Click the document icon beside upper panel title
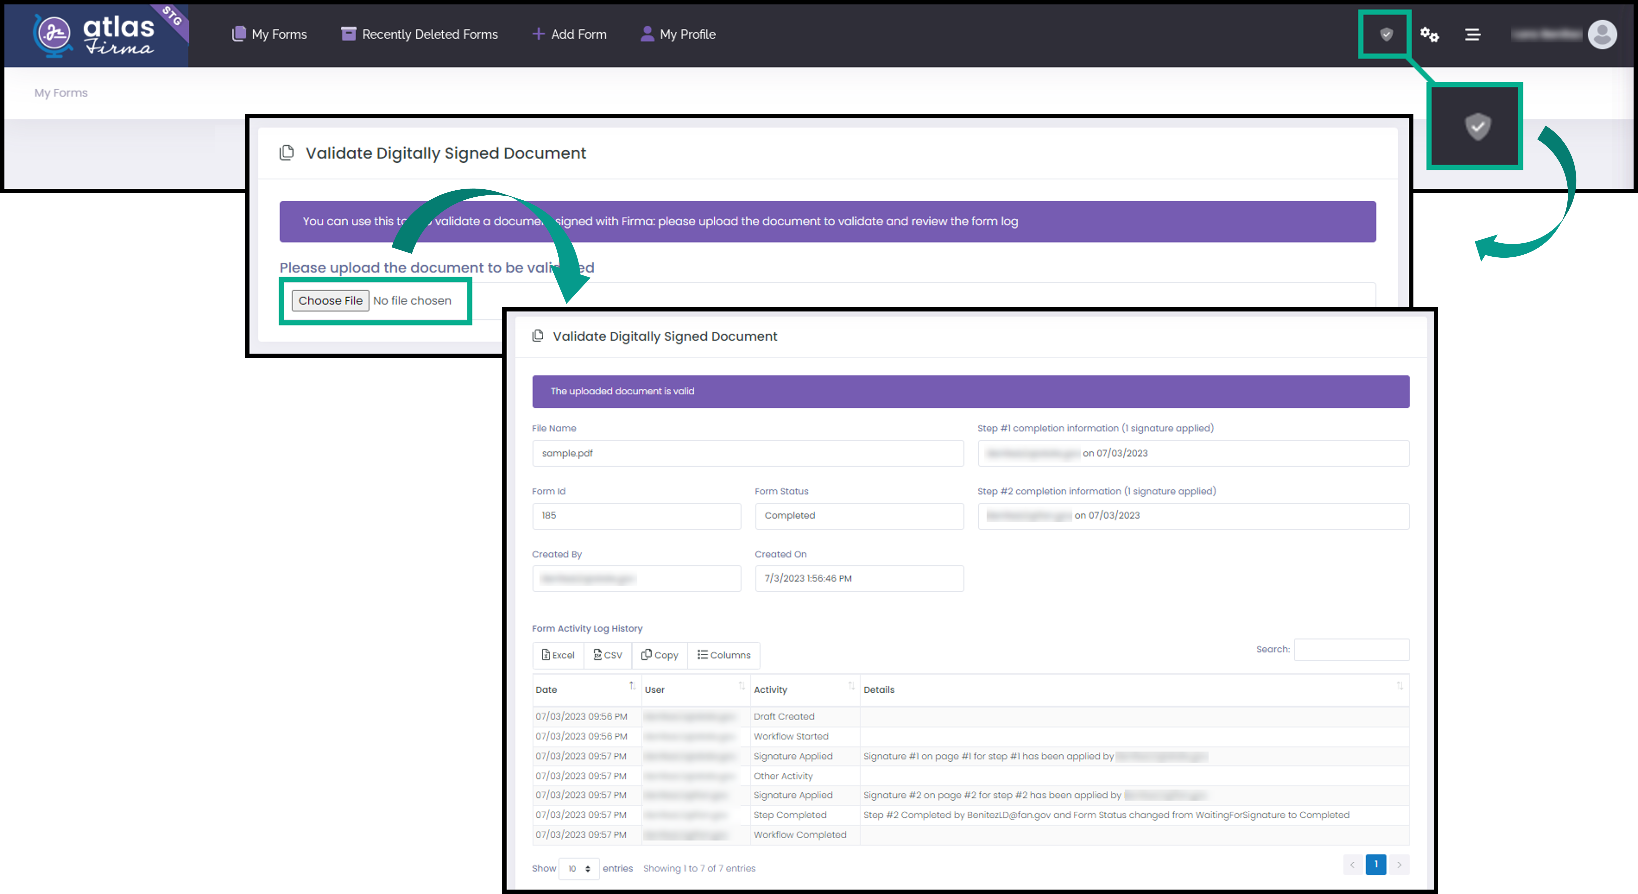1638x894 pixels. pyautogui.click(x=287, y=153)
